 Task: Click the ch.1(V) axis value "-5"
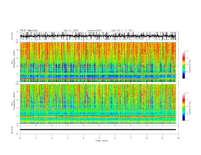tap(17, 40)
